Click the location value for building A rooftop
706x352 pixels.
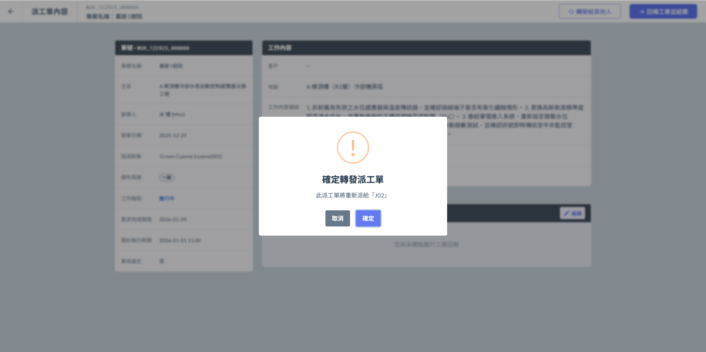pyautogui.click(x=344, y=87)
